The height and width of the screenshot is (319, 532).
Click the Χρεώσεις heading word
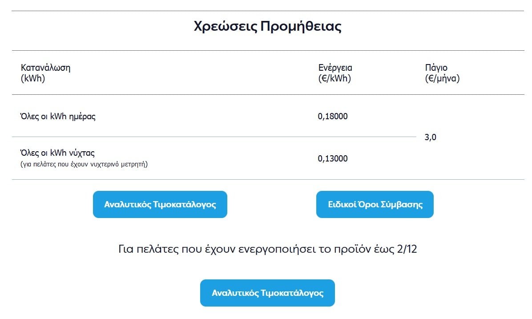pyautogui.click(x=226, y=26)
